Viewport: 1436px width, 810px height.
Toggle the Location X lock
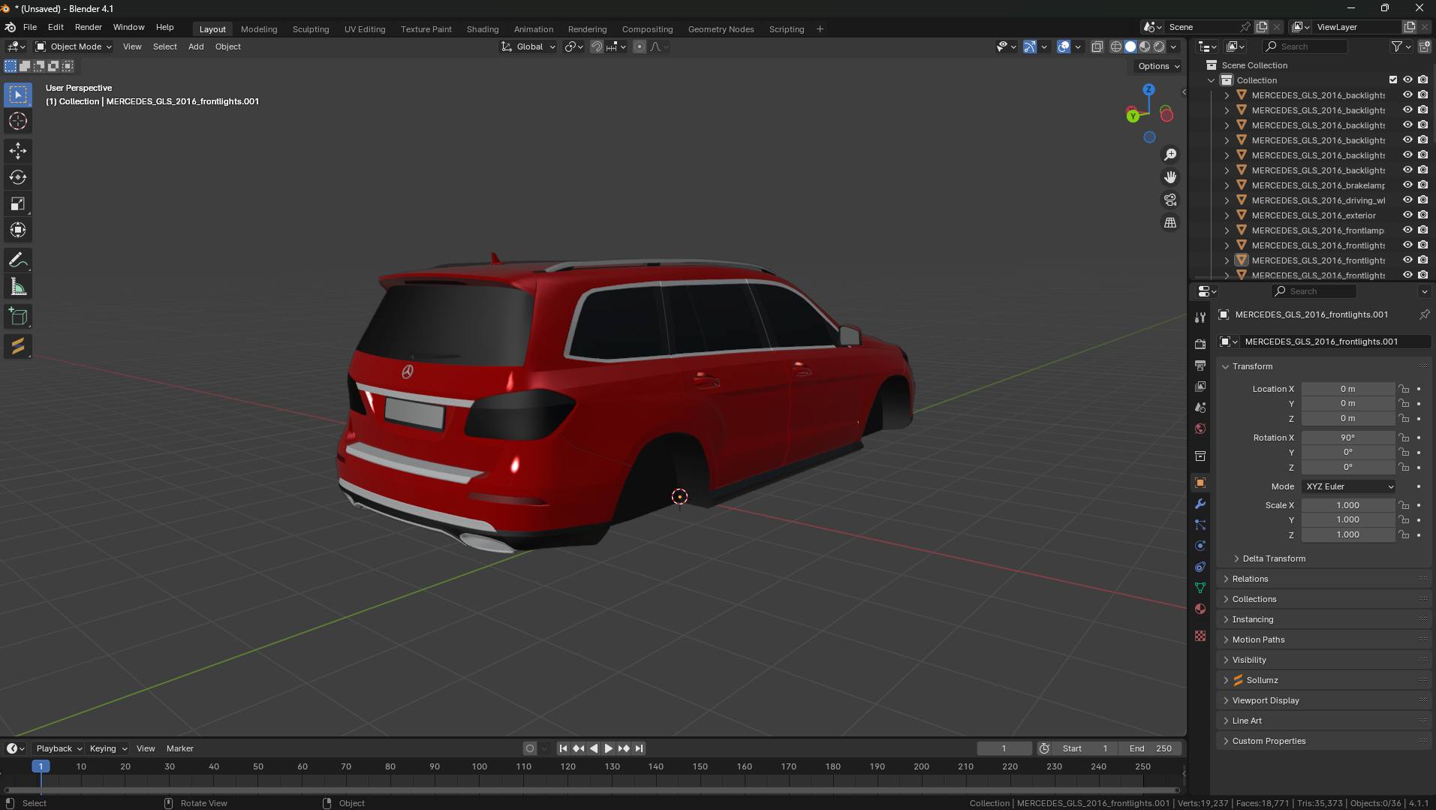pyautogui.click(x=1403, y=389)
